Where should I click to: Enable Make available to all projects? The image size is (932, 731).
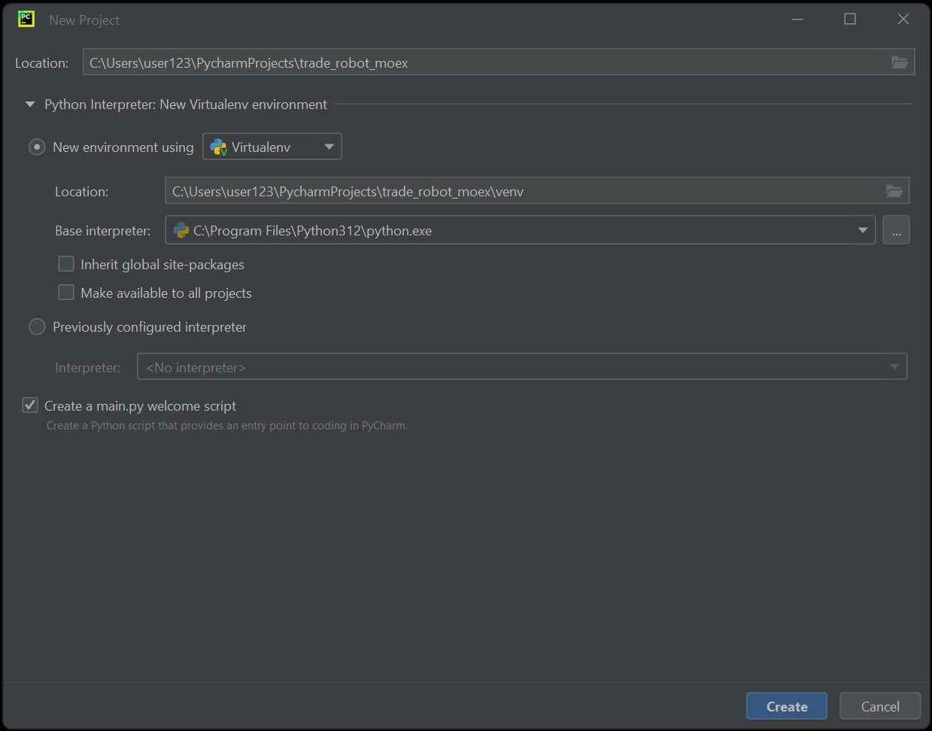click(66, 293)
